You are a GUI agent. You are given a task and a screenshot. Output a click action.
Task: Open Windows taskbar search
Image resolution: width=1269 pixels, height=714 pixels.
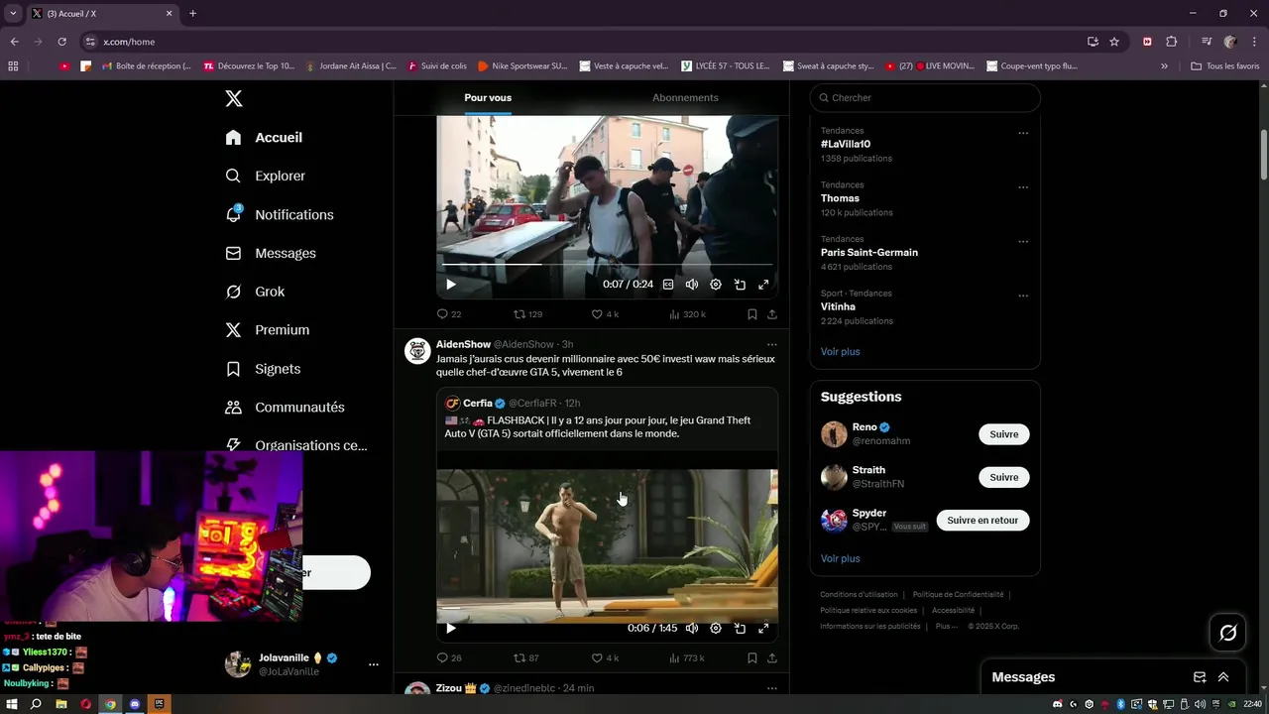click(x=36, y=704)
